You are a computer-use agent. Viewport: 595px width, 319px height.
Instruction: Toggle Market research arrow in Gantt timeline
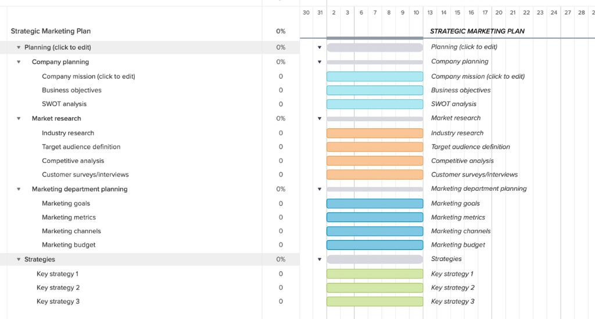click(x=320, y=118)
